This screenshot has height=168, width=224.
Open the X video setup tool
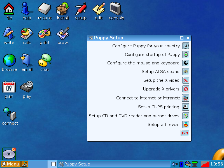point(185,80)
